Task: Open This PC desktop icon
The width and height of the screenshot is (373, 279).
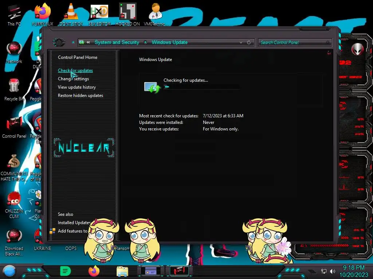Action: click(x=14, y=14)
